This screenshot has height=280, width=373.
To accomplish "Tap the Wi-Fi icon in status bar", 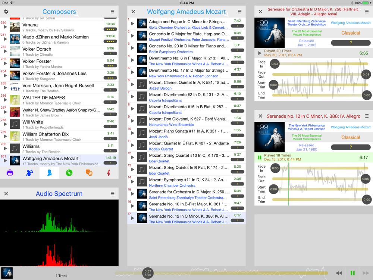I will coord(12,3).
